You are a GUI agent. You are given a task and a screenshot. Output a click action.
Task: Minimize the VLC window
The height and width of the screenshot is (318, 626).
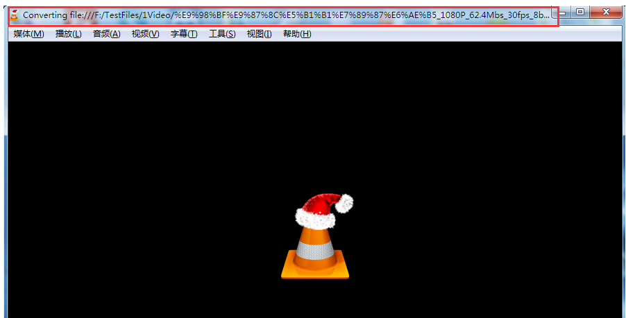click(562, 12)
